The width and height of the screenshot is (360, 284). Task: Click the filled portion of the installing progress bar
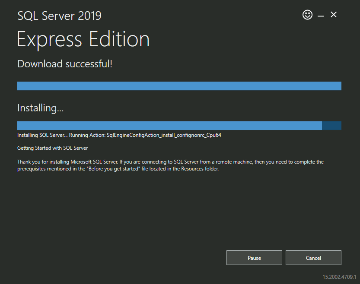click(169, 126)
